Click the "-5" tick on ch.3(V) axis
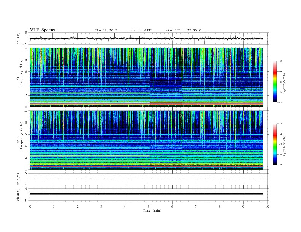The height and width of the screenshot is (232, 301). (x=26, y=185)
